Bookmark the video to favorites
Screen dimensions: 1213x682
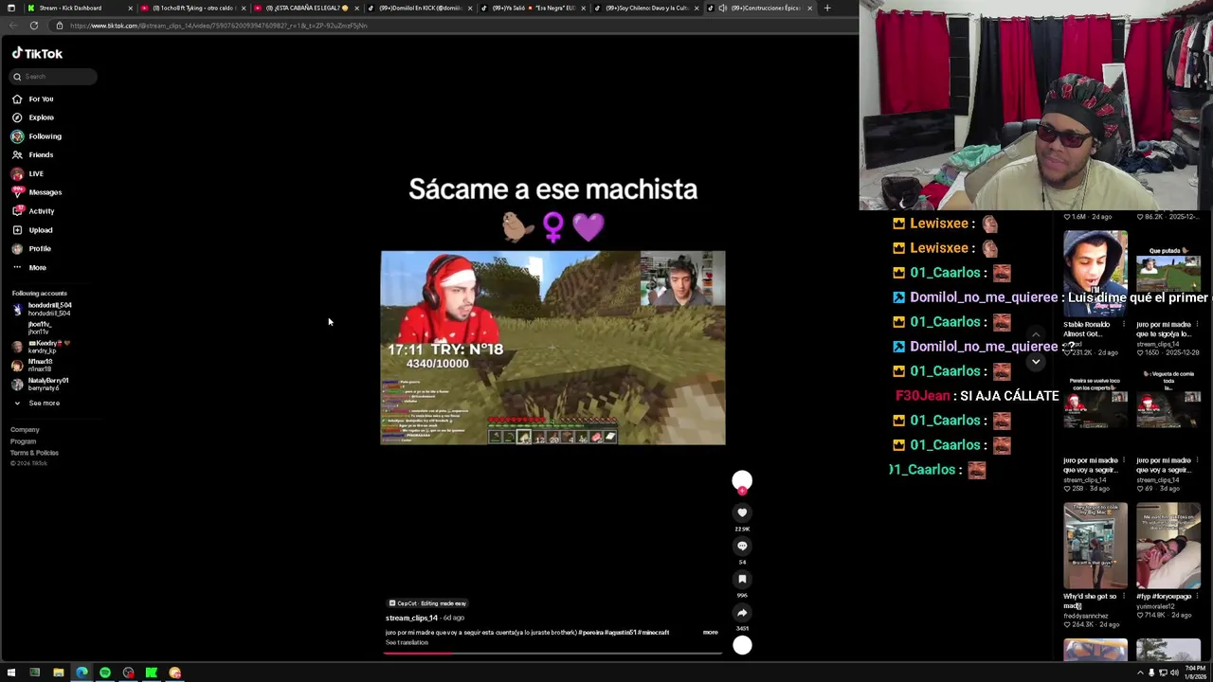(742, 579)
